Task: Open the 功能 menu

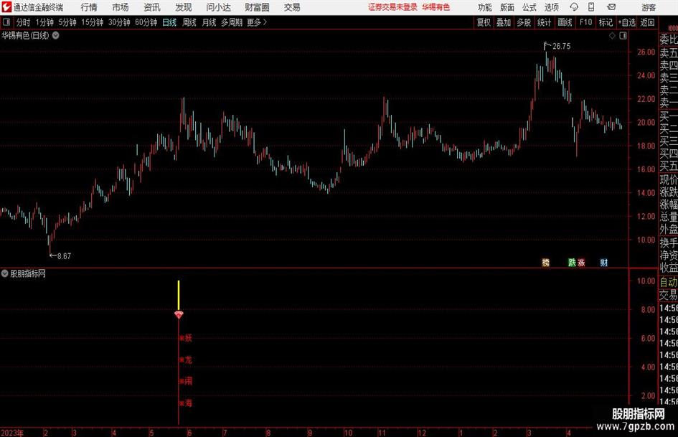Action: pyautogui.click(x=485, y=7)
